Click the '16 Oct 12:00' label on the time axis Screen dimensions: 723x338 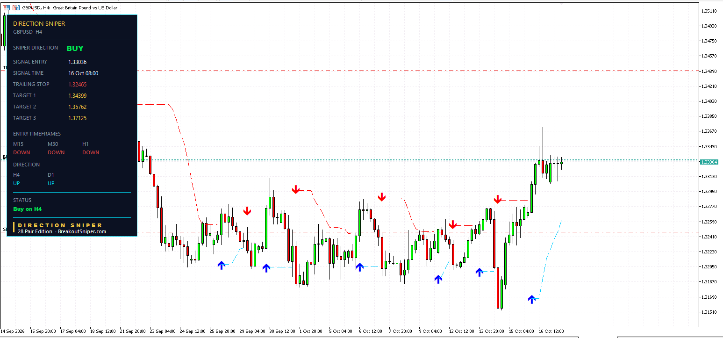(551, 331)
